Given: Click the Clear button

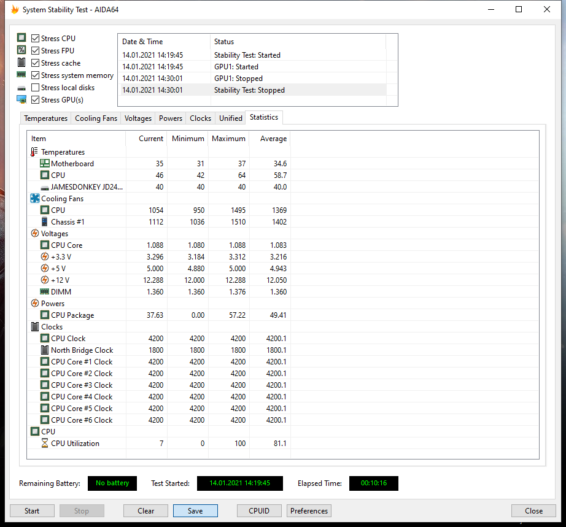Looking at the screenshot, I should click(146, 511).
